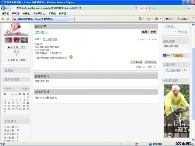Go to next year arrow after 2009
This screenshot has height=146, width=195.
click(12, 89)
